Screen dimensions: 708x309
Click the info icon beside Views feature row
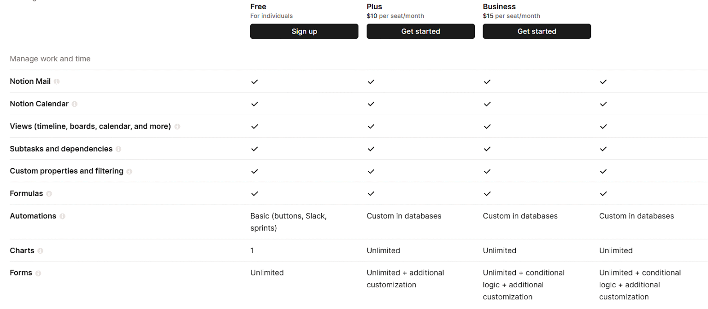click(x=177, y=126)
